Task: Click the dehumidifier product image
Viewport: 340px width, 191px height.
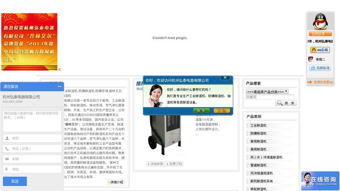Action: [x=165, y=135]
